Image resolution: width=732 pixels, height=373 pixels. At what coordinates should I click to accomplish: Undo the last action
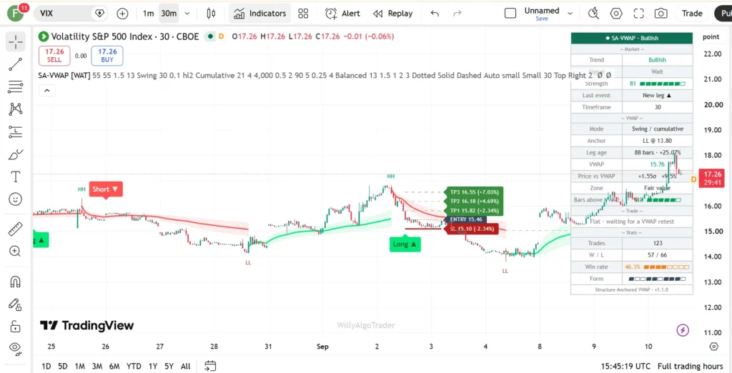point(435,14)
